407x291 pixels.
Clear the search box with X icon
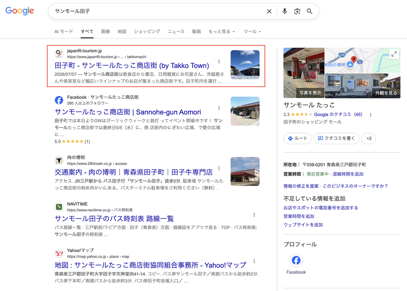tap(269, 11)
